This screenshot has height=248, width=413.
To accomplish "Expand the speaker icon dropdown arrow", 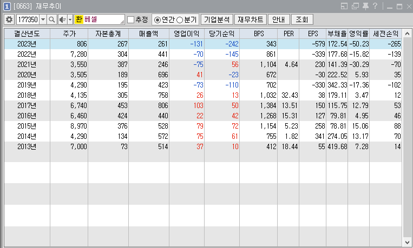I will tap(70, 20).
